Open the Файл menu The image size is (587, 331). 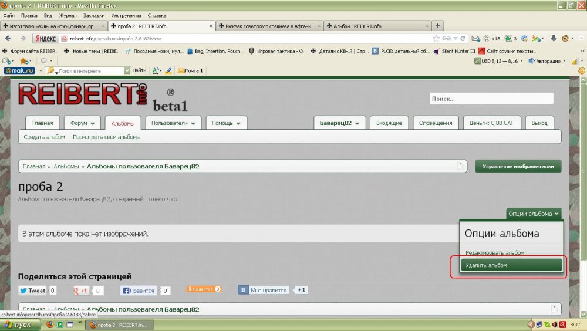(9, 15)
